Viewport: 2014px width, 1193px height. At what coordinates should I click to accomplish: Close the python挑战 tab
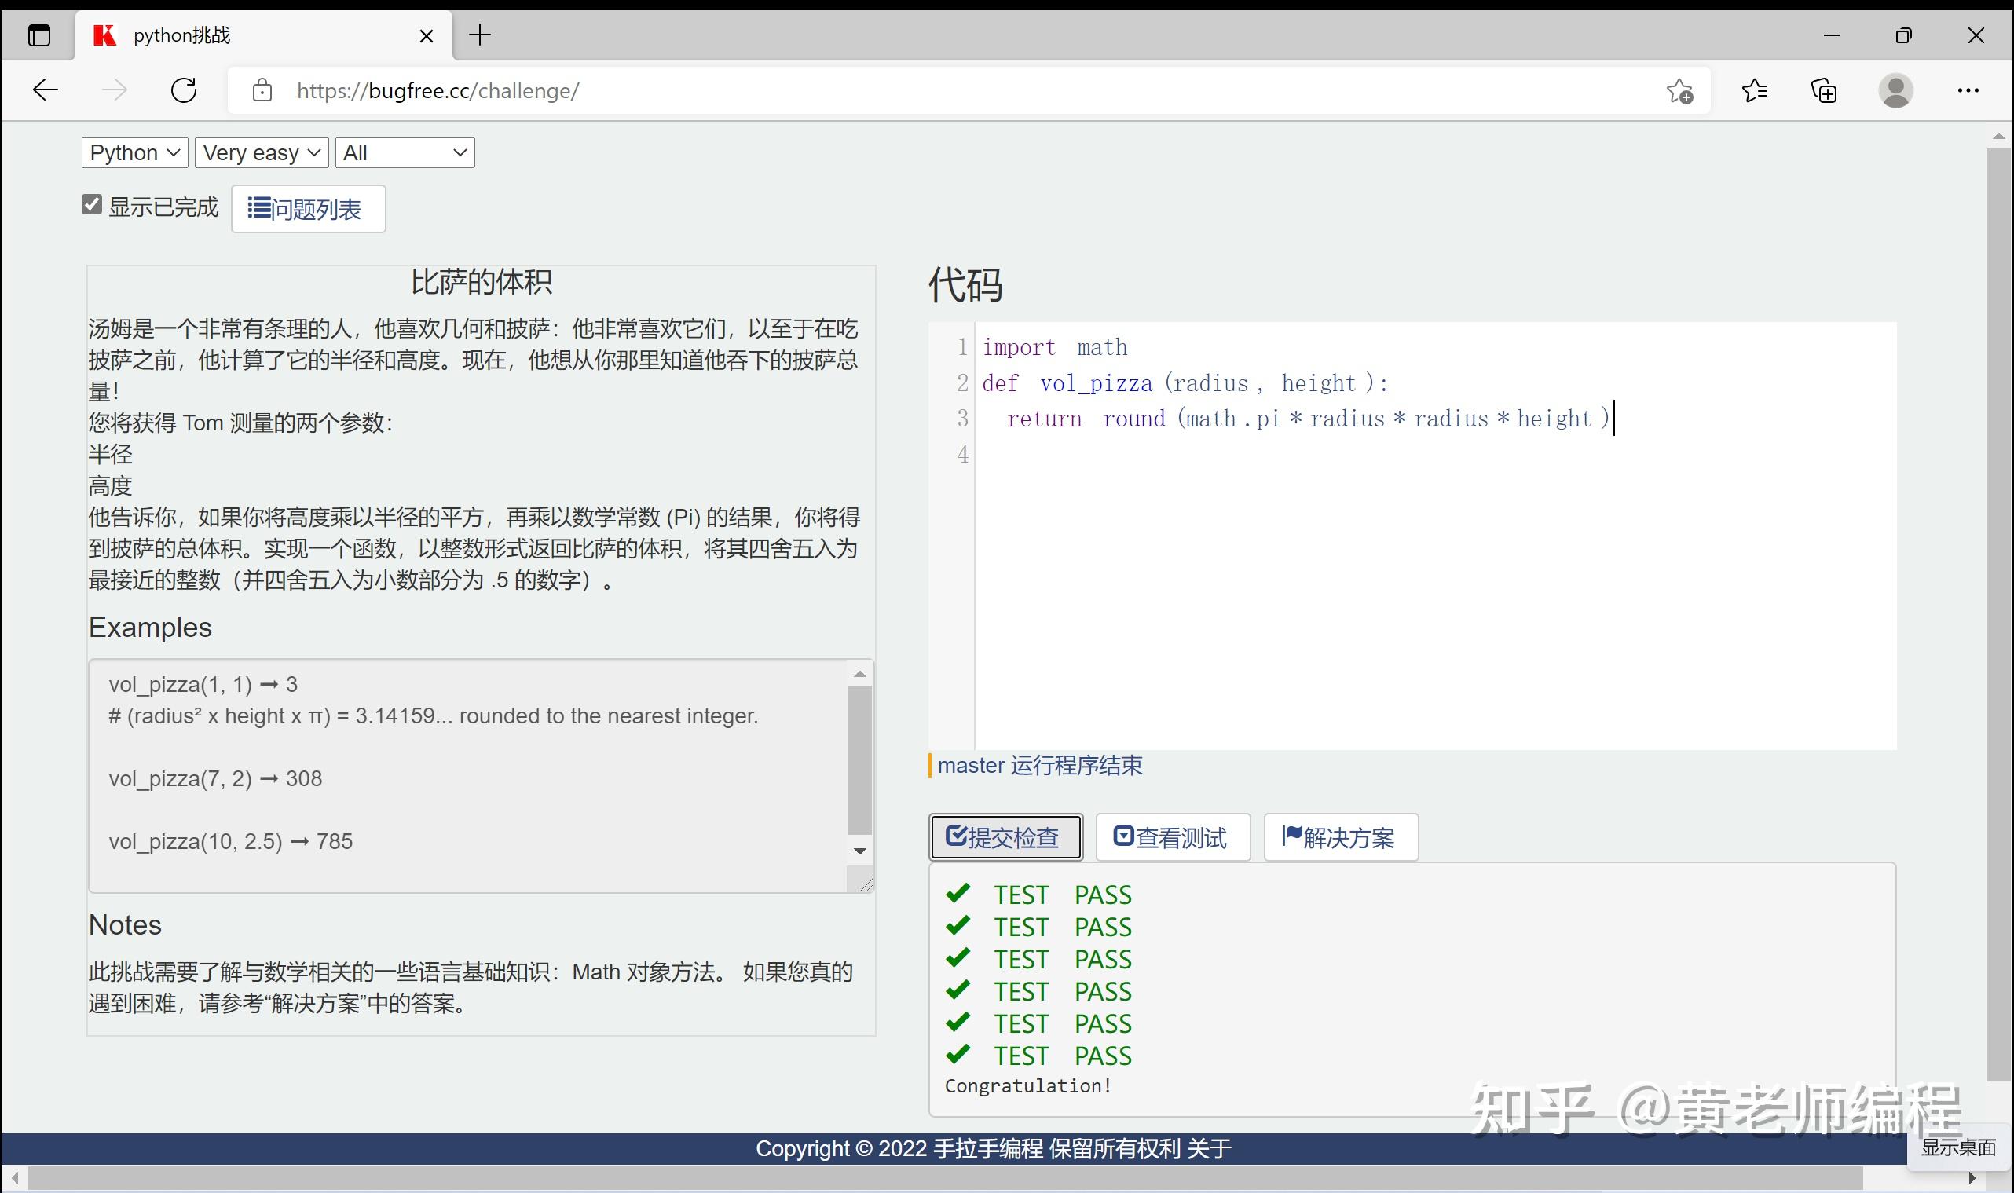[x=427, y=36]
